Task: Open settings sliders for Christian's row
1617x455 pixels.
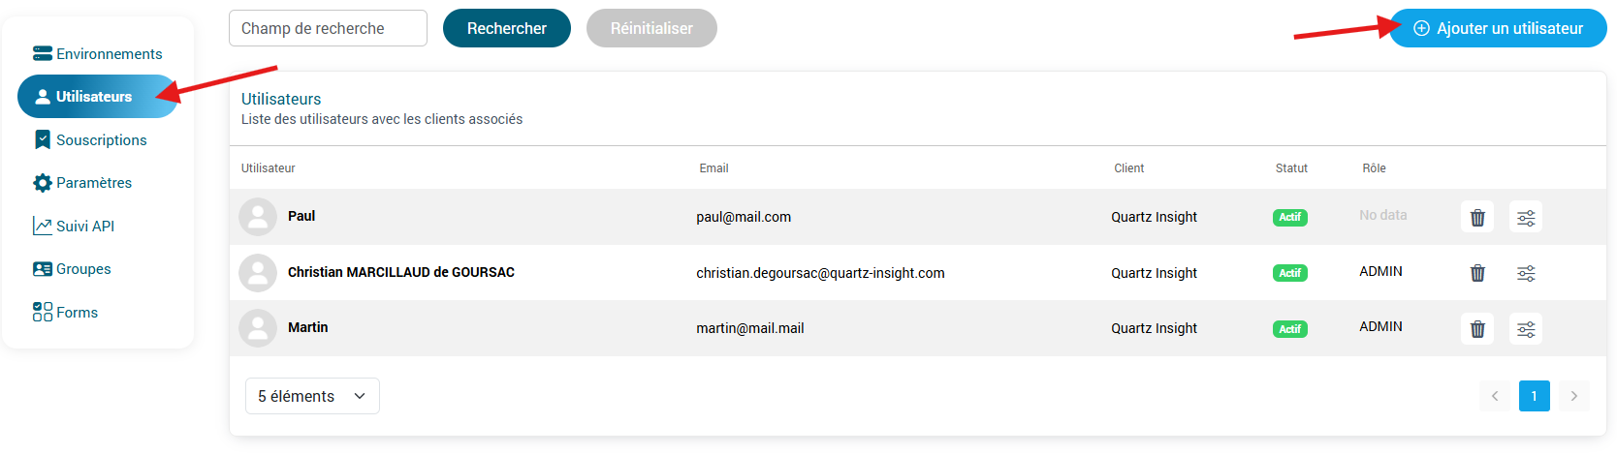Action: pyautogui.click(x=1526, y=273)
